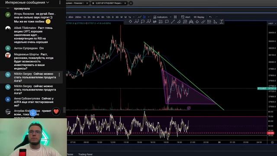Open the options menu on Nikitin Sergey's highlighted message
The height and width of the screenshot is (156, 277).
[59, 75]
